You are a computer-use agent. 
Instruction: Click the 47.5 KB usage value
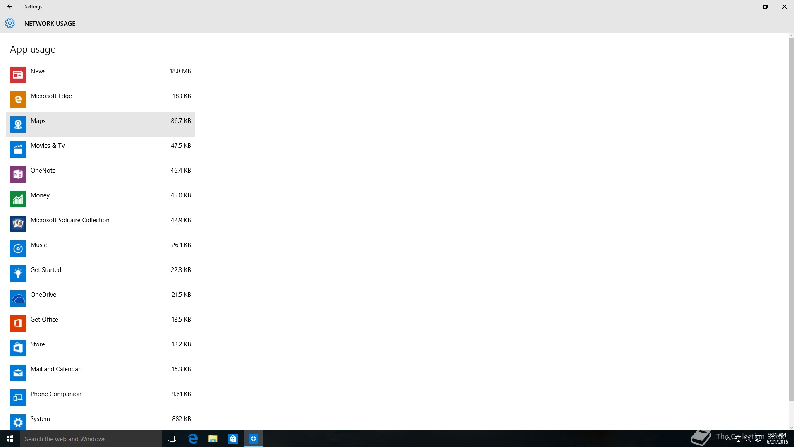[181, 146]
